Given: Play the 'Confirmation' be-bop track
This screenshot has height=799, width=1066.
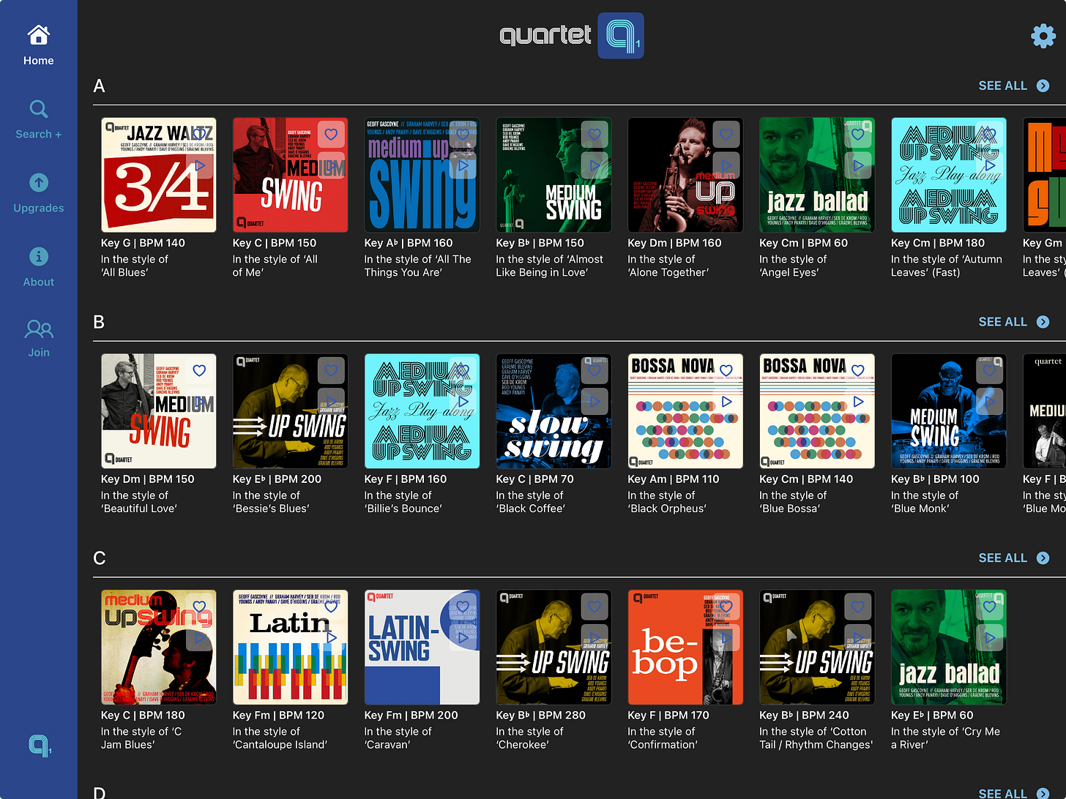Looking at the screenshot, I should (x=726, y=639).
